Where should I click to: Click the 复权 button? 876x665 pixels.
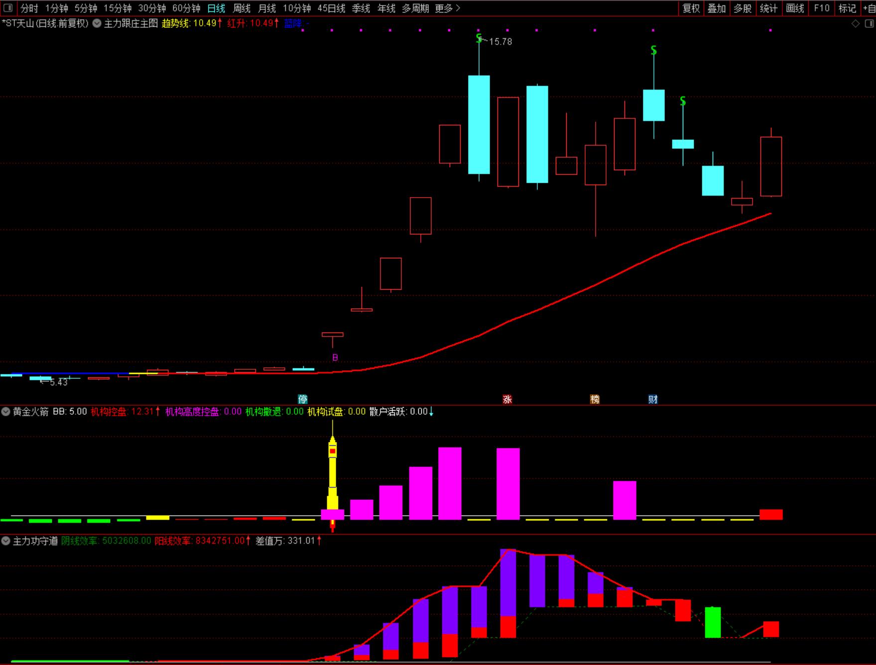[x=691, y=8]
